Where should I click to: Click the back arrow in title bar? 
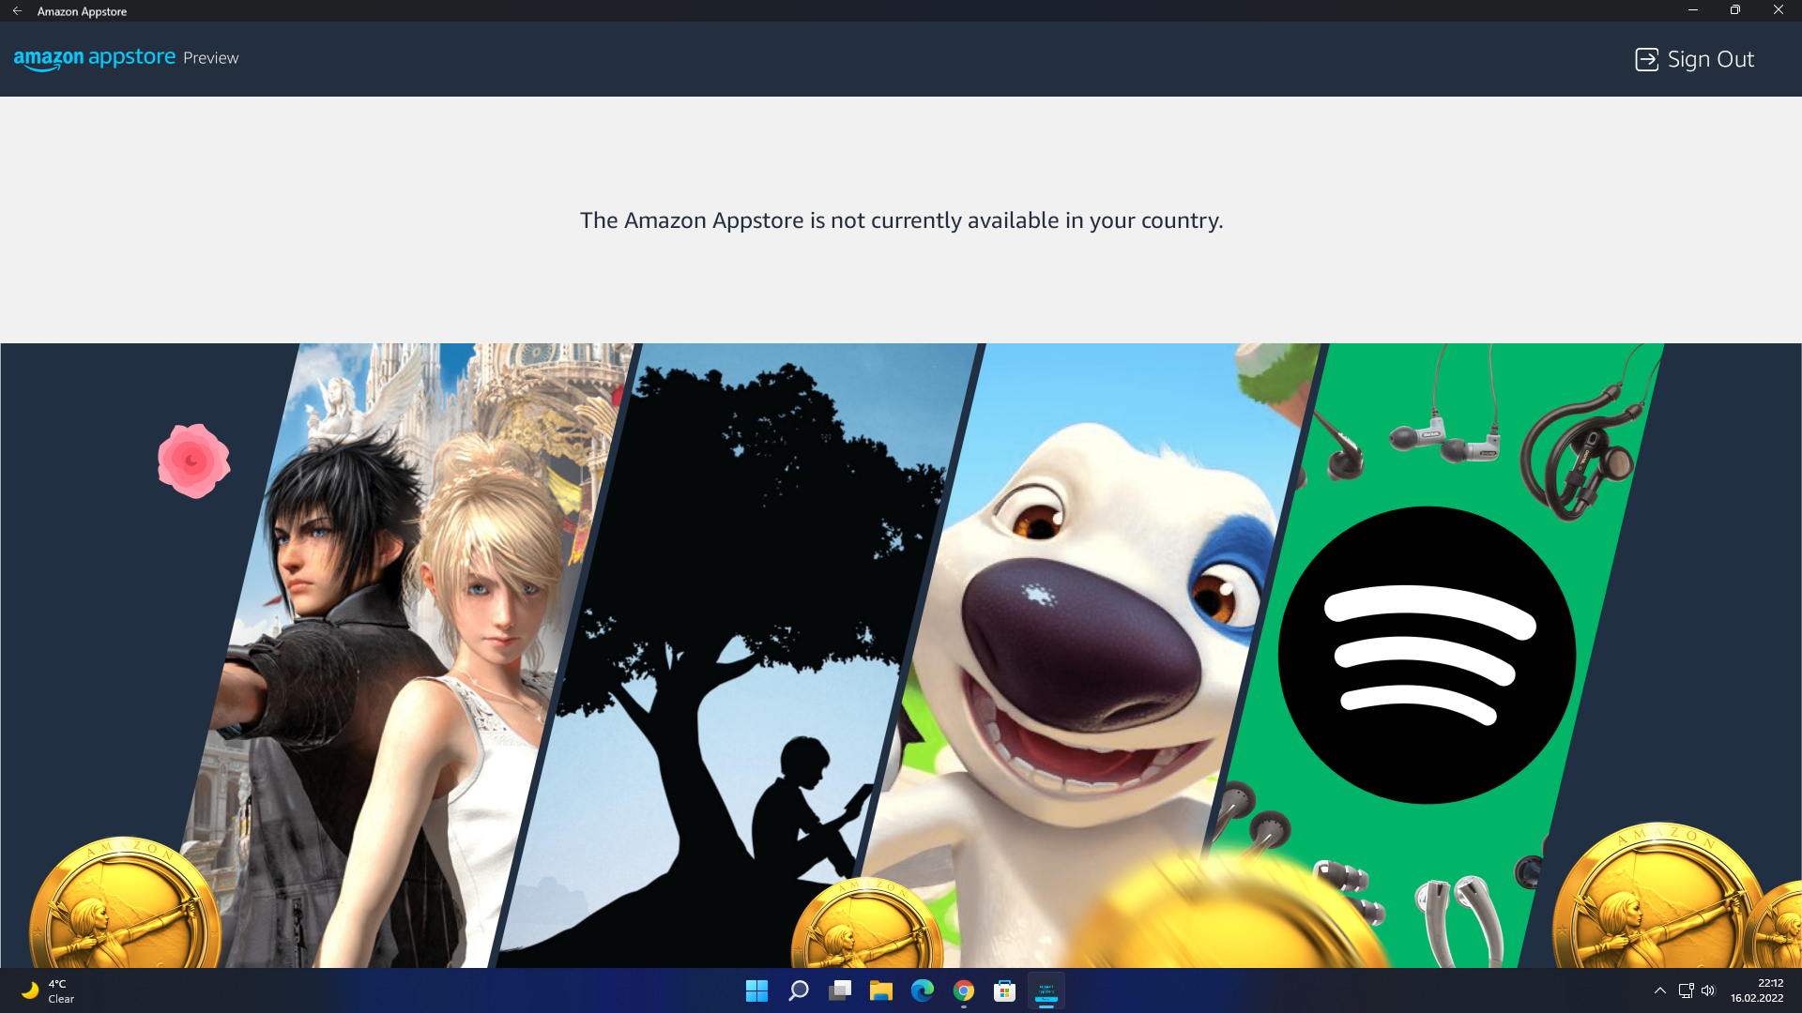pyautogui.click(x=17, y=11)
